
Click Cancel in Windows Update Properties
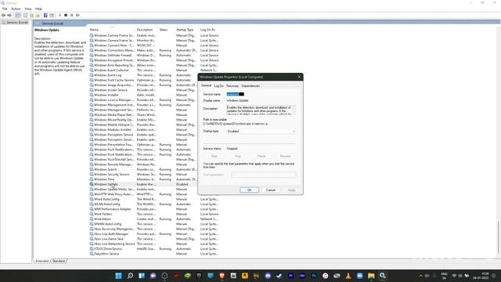271,190
